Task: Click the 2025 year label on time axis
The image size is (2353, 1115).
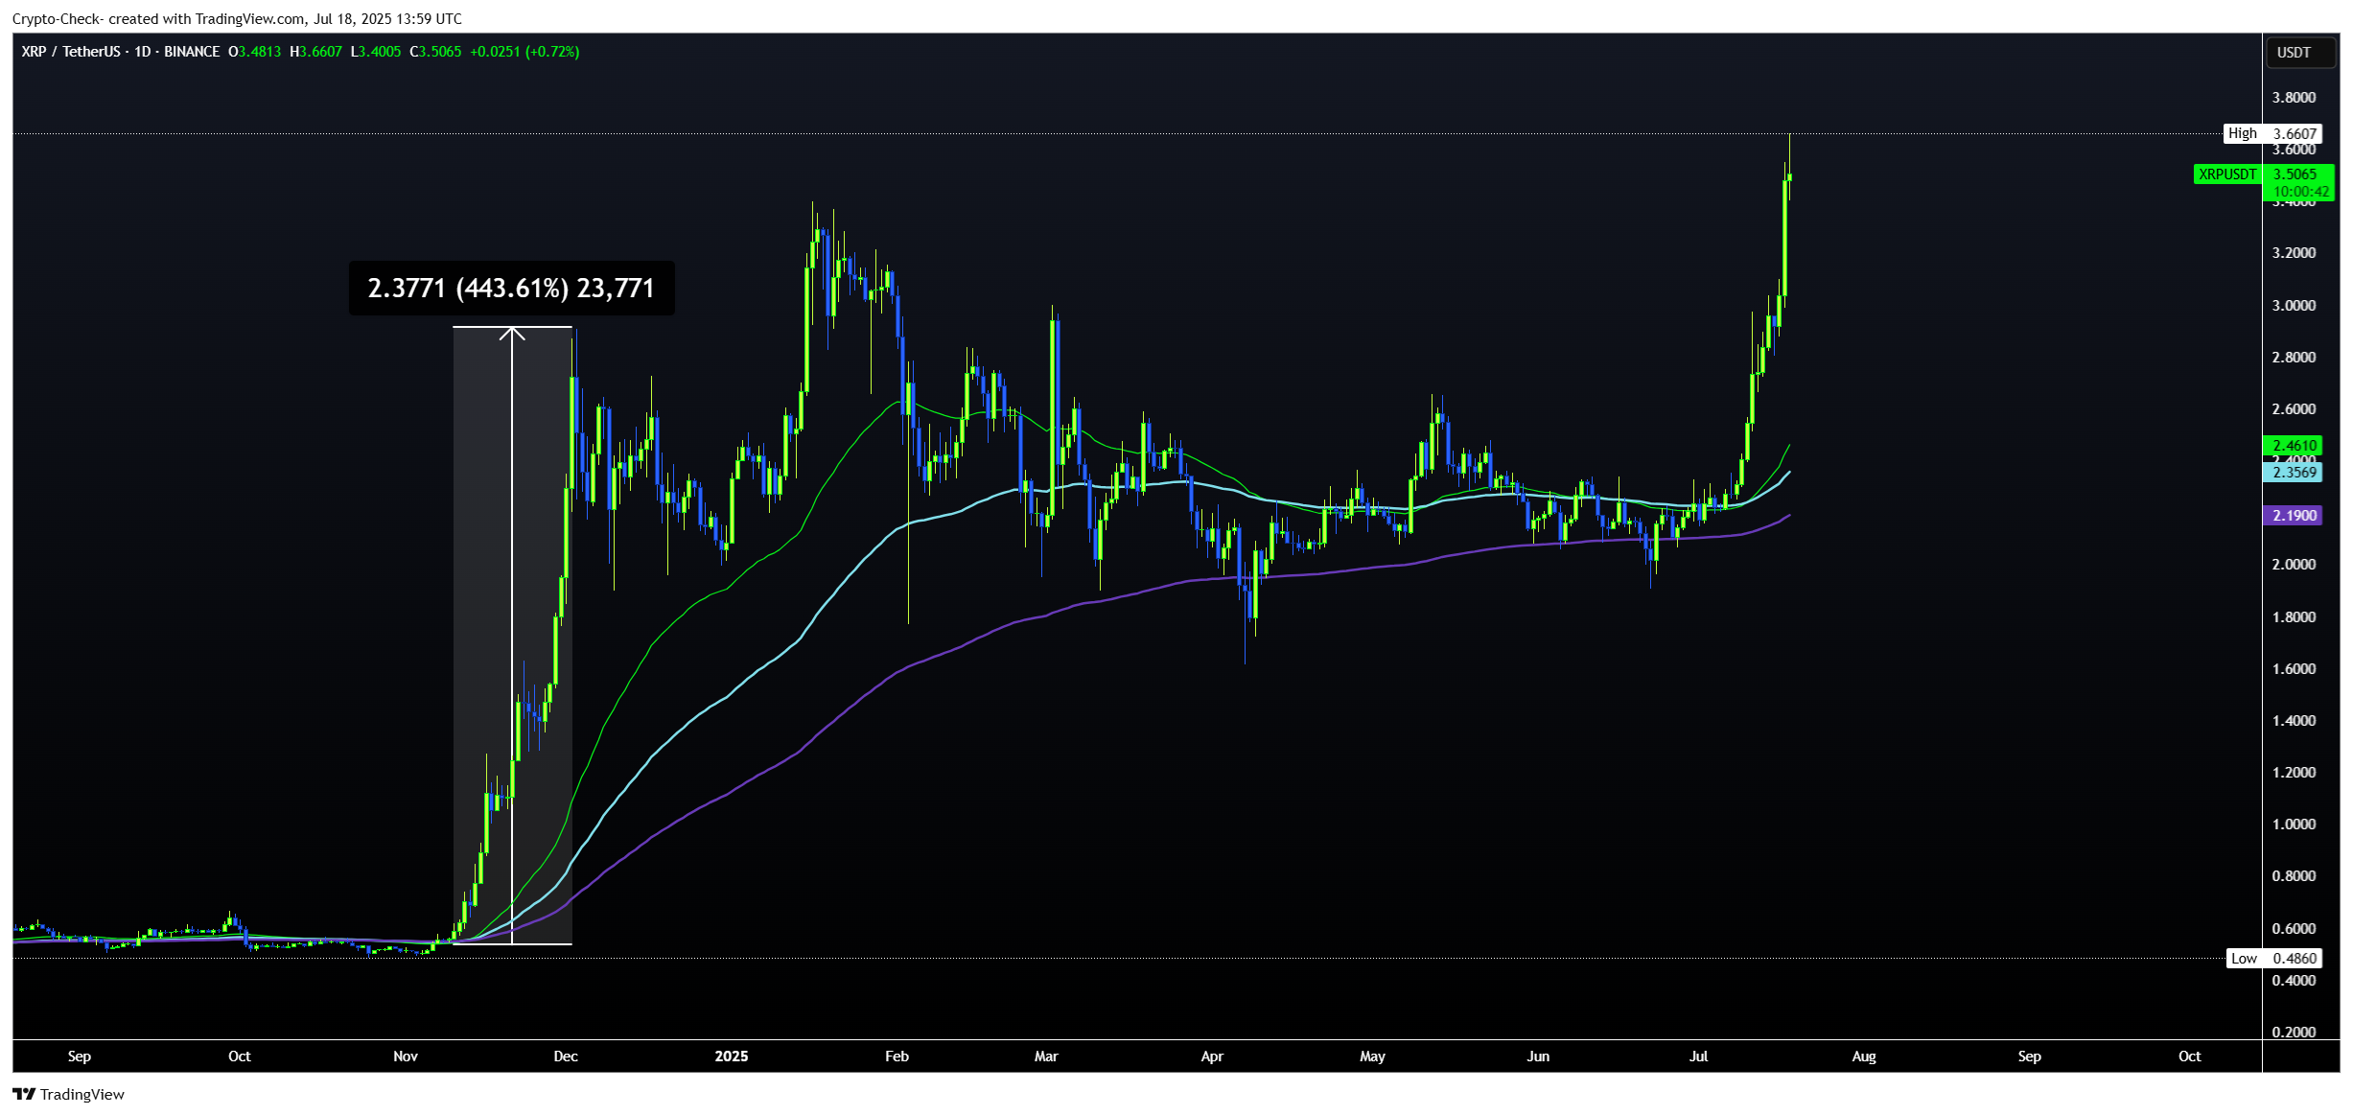Action: pyautogui.click(x=732, y=1057)
